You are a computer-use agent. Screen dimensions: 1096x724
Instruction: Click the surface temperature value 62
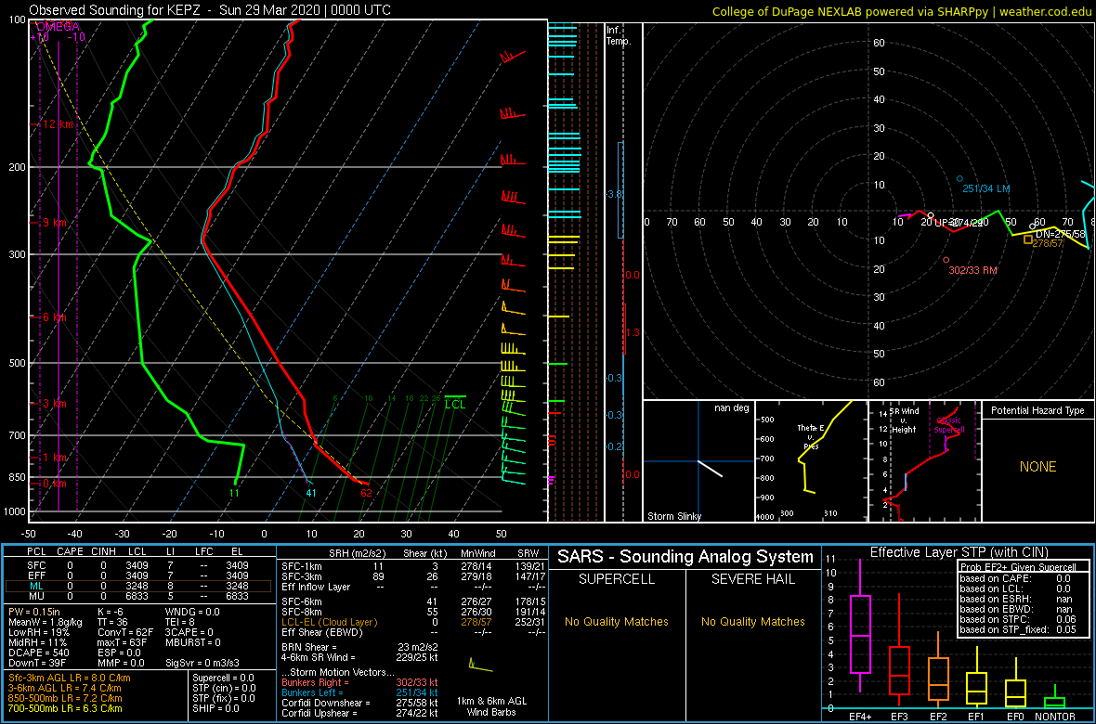coord(366,493)
